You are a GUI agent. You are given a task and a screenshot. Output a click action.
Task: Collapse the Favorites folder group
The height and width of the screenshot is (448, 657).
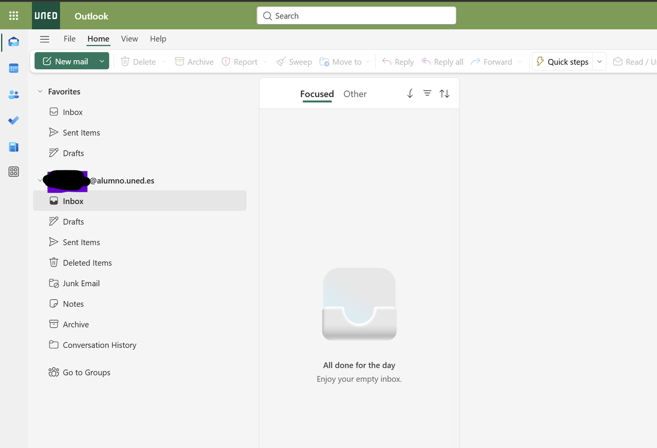click(x=40, y=91)
